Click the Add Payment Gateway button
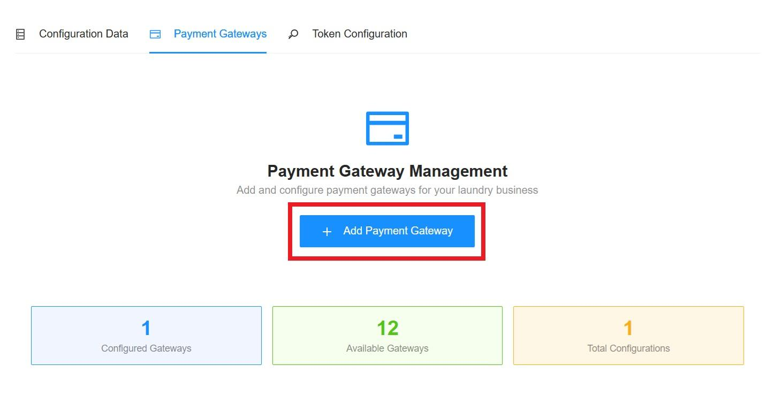775x403 pixels. 387,231
